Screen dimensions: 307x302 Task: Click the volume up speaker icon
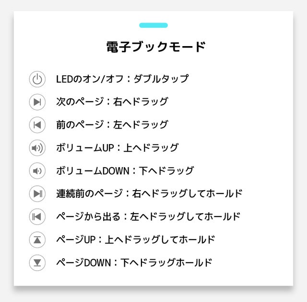coord(37,148)
